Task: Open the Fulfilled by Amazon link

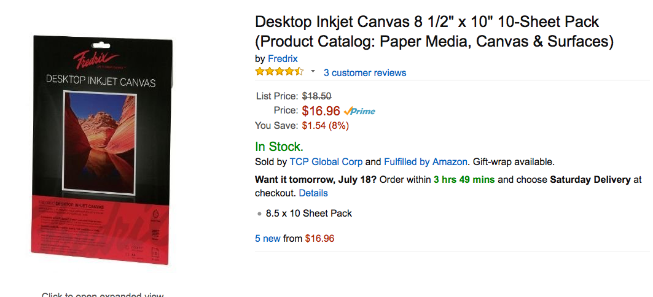Action: click(426, 162)
